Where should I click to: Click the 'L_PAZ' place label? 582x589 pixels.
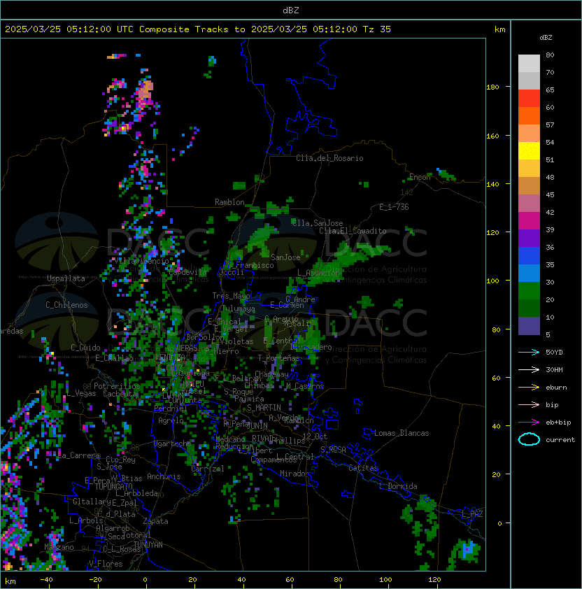472,514
